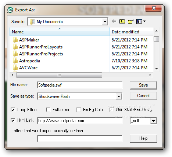This screenshot has height=157, width=172.
Task: Click ASPMaker's date 6/21/2012 7:14 PM
Action: tap(129, 40)
